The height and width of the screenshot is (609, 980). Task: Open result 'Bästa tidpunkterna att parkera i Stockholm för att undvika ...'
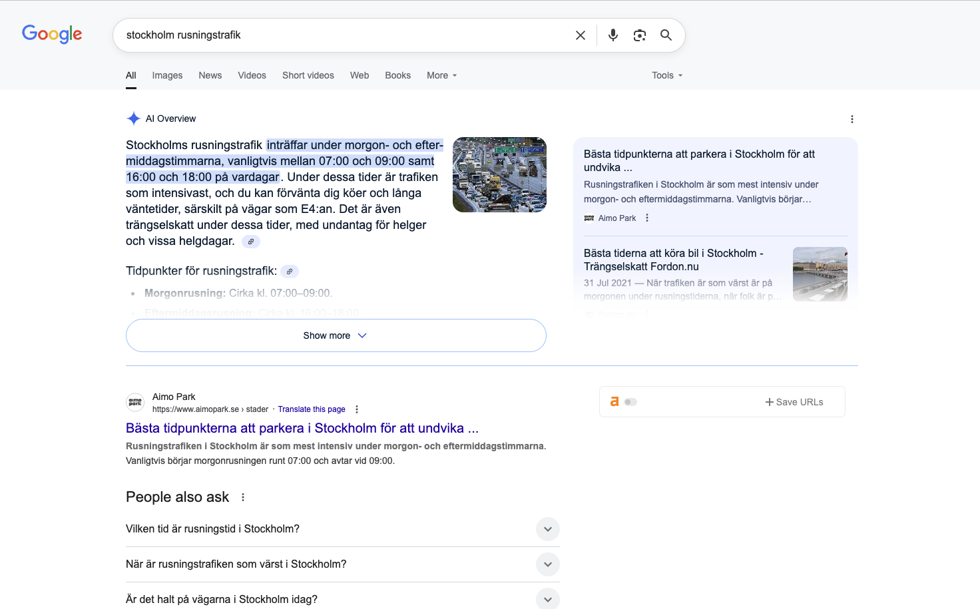pos(302,428)
